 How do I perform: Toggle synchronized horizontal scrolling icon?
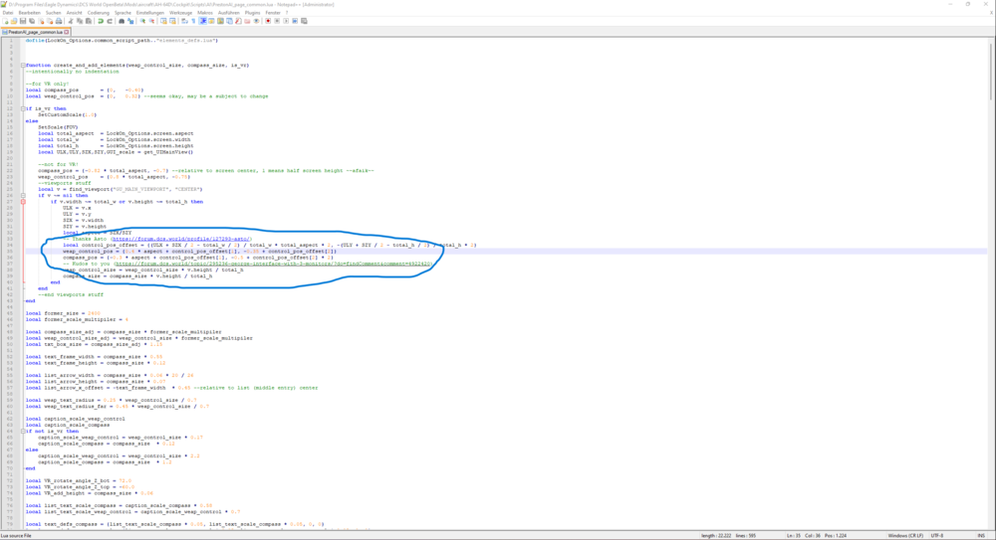click(172, 21)
